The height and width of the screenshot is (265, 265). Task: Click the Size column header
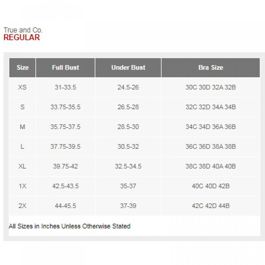(x=23, y=68)
